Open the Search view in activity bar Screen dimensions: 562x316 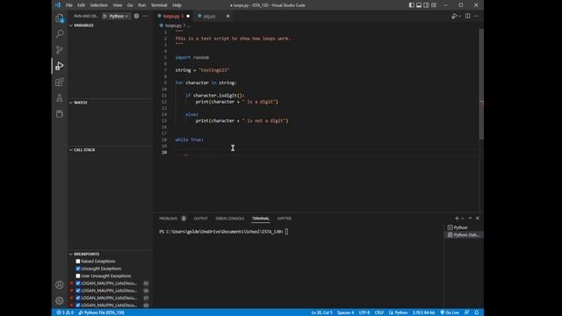click(x=60, y=33)
